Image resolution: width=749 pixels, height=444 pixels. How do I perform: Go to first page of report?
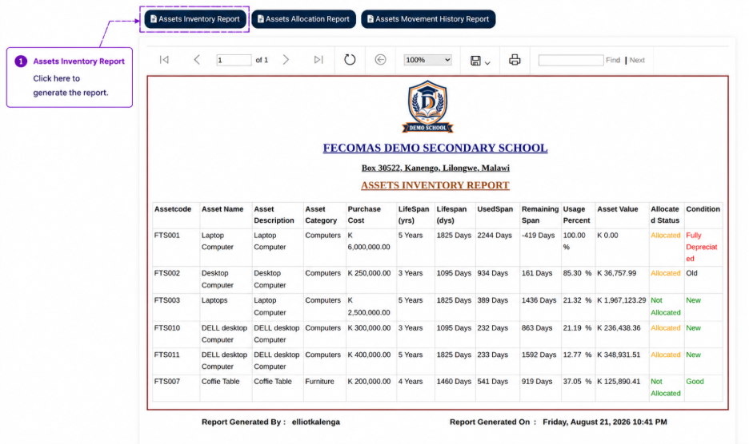[164, 60]
